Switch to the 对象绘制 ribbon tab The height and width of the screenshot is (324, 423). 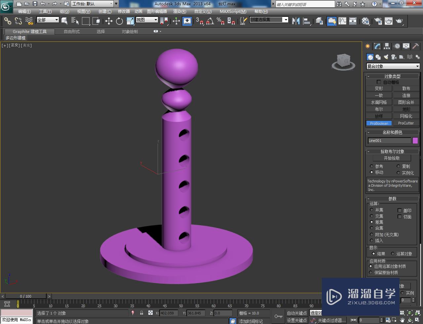[x=130, y=32]
